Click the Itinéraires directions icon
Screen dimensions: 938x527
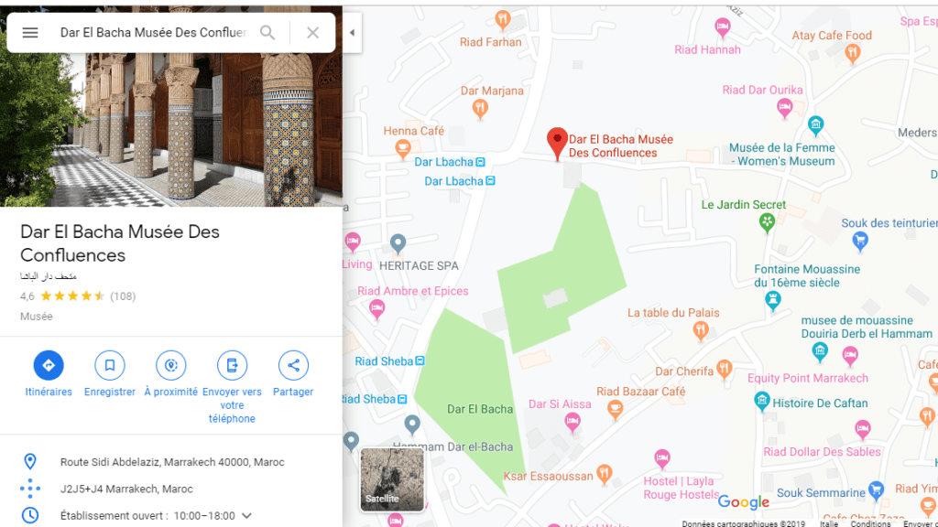click(x=49, y=365)
